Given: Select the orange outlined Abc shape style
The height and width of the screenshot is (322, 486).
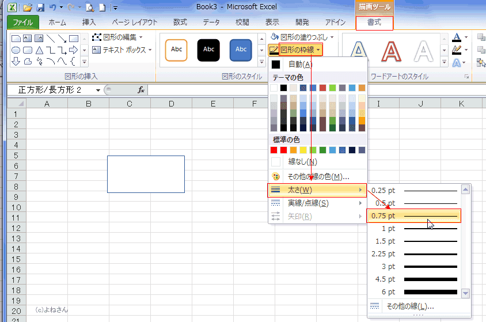Looking at the screenshot, I should click(176, 50).
